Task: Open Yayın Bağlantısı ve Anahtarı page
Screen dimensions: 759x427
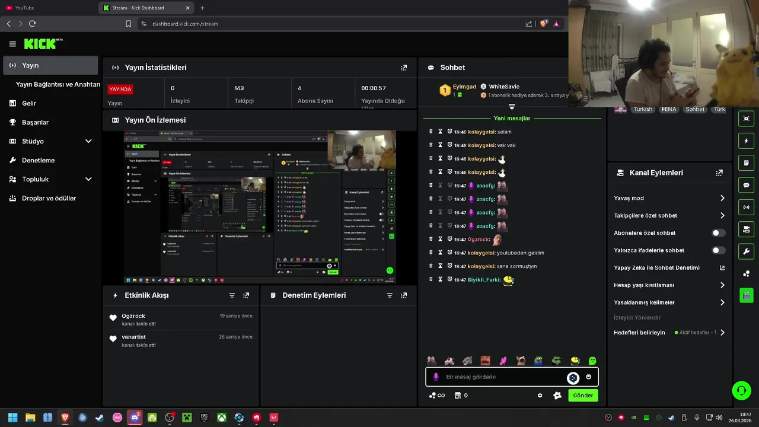Action: [x=58, y=84]
